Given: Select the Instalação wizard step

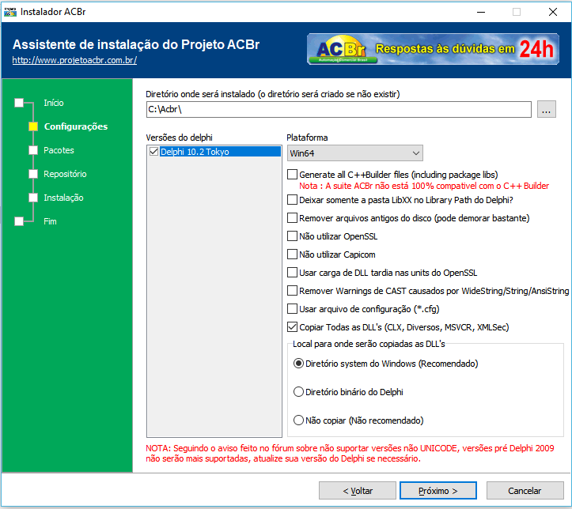Looking at the screenshot, I should click(63, 198).
